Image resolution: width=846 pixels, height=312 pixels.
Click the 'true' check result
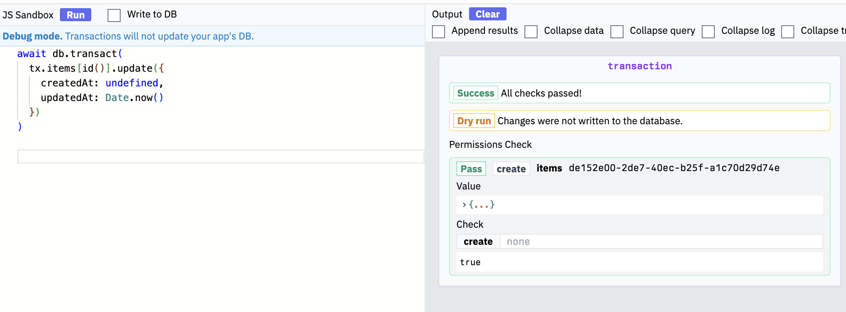[470, 262]
